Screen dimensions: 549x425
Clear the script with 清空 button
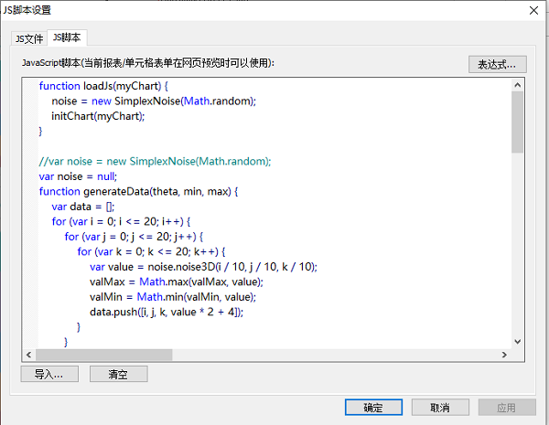point(118,374)
